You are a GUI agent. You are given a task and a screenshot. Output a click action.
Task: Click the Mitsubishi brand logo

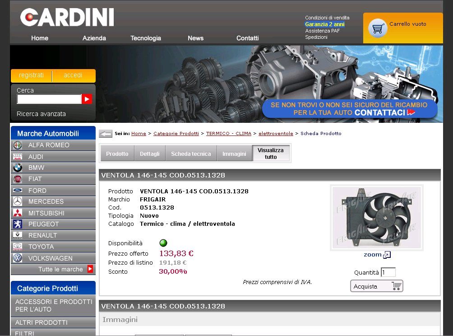point(18,213)
